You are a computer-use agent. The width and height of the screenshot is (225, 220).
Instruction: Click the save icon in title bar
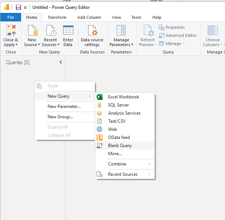point(18,7)
